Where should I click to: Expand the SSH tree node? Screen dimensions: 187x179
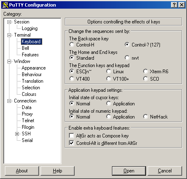[17, 134]
